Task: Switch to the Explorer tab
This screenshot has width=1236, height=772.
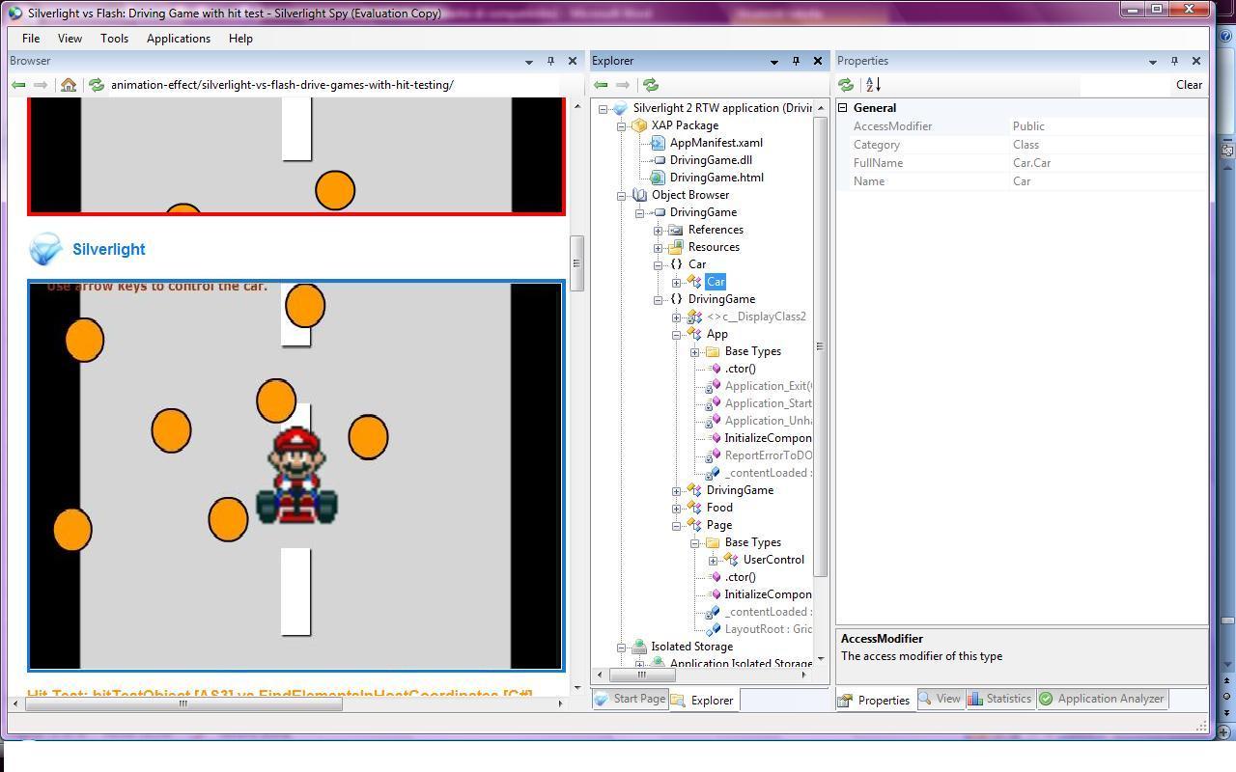Action: tap(703, 701)
